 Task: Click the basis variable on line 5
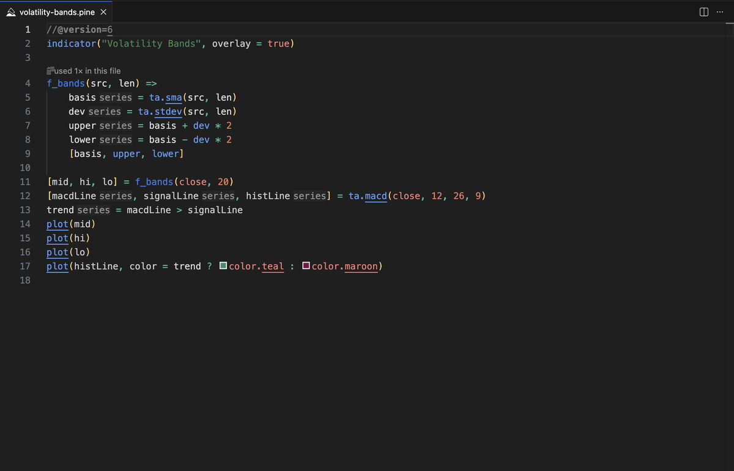coord(83,97)
